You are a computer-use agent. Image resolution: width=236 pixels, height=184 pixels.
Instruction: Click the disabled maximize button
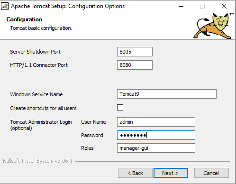coord(202,6)
